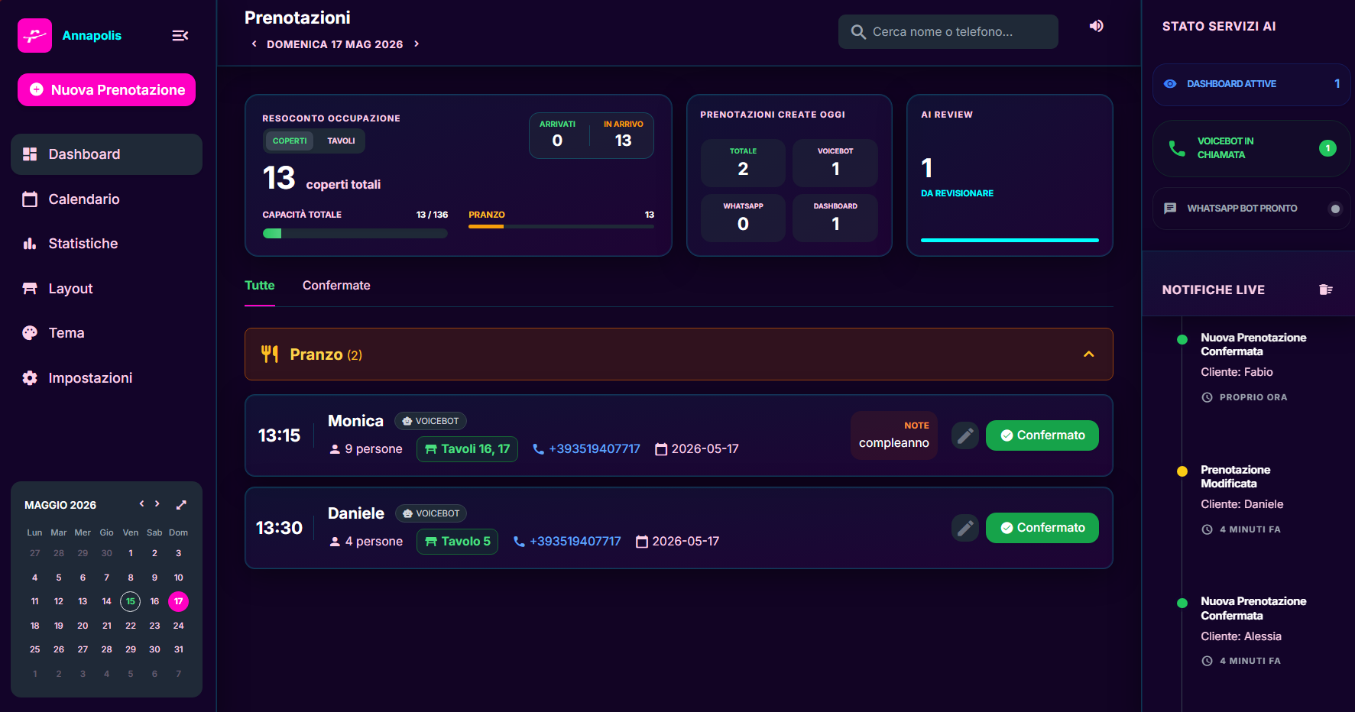Click the people icon next to 9 persone
This screenshot has height=712, width=1355.
coord(335,449)
